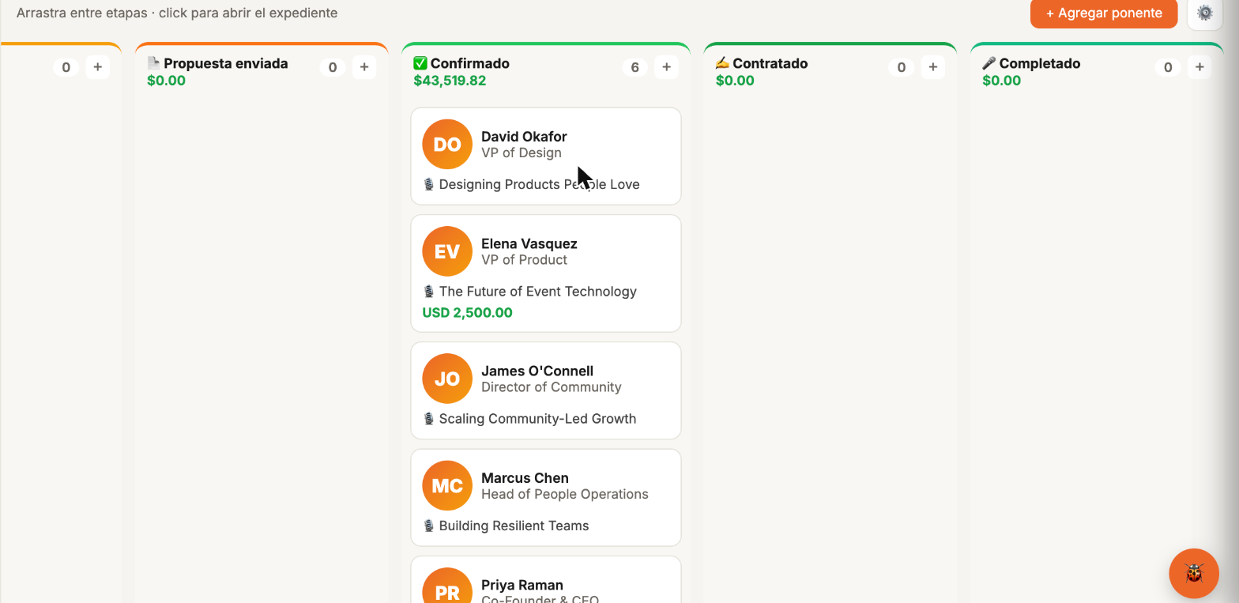Click the Completado count badge 0

(x=1168, y=68)
